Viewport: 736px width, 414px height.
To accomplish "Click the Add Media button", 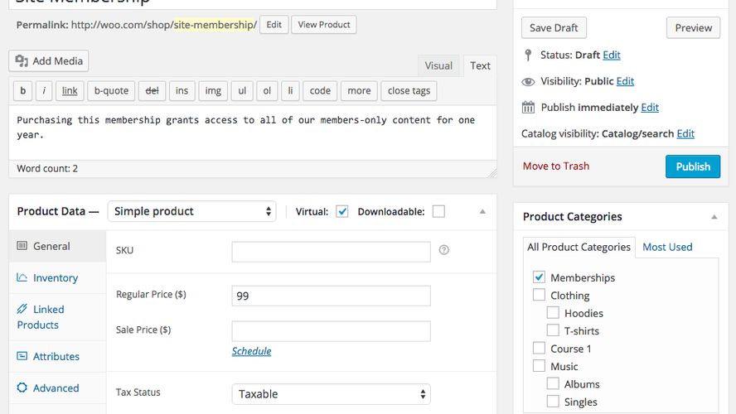I will tap(49, 60).
